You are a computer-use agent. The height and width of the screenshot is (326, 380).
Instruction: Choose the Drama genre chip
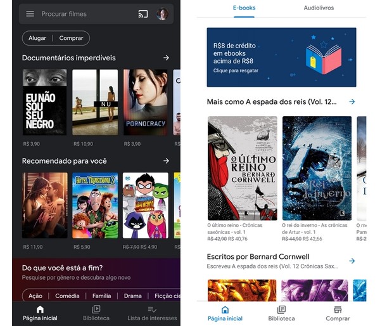[133, 296]
